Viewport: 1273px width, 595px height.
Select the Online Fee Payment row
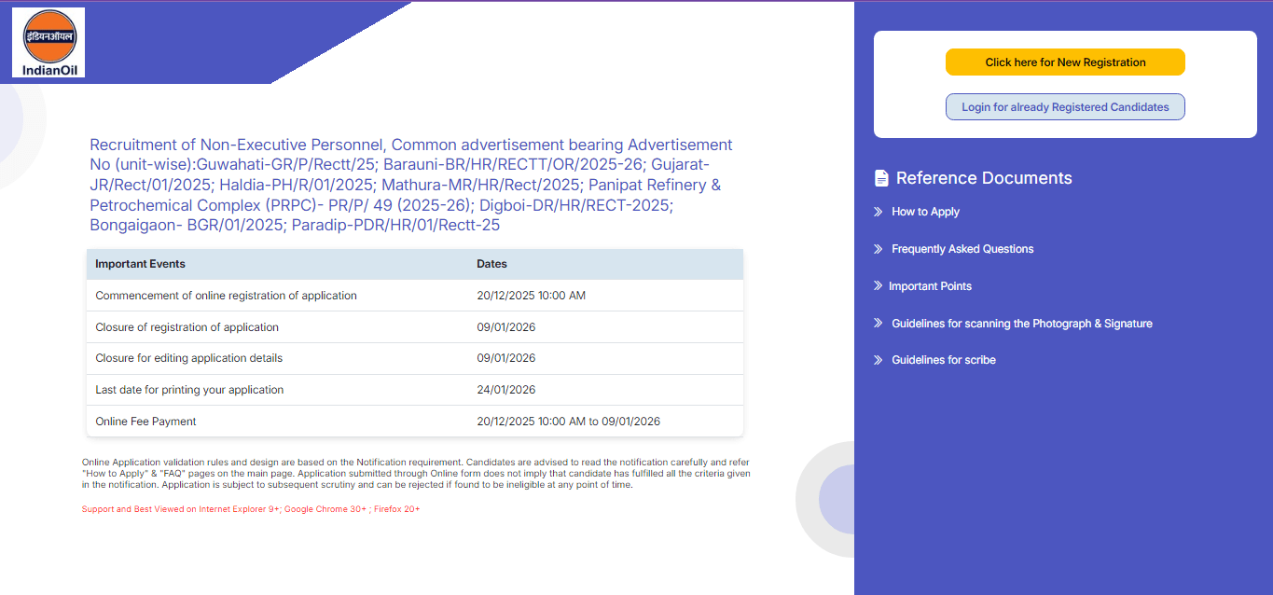[x=145, y=421]
